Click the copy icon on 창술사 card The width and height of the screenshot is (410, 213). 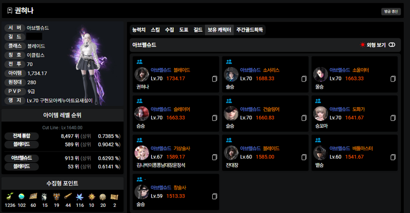pyautogui.click(x=214, y=196)
